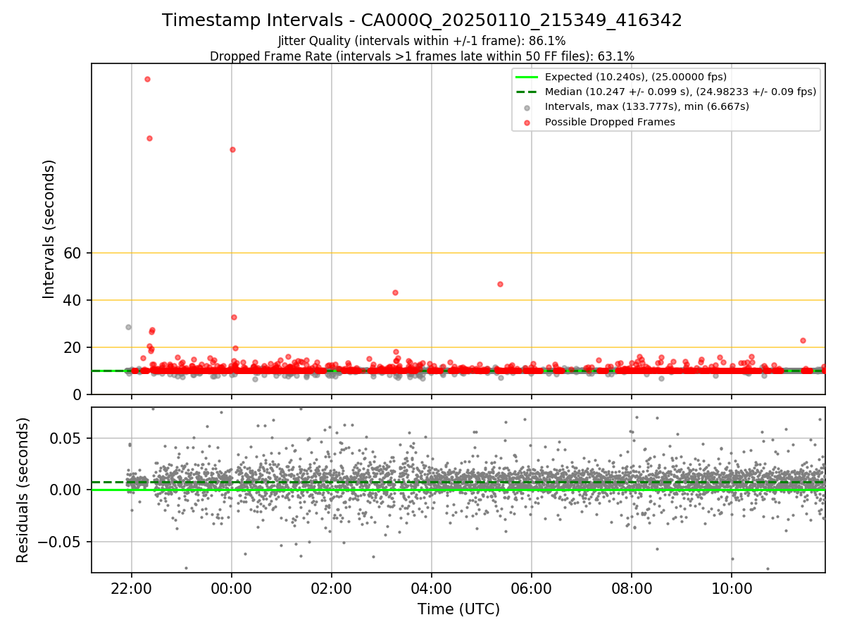
Task: Click the '00:00' x-axis tick label
Action: (x=232, y=587)
